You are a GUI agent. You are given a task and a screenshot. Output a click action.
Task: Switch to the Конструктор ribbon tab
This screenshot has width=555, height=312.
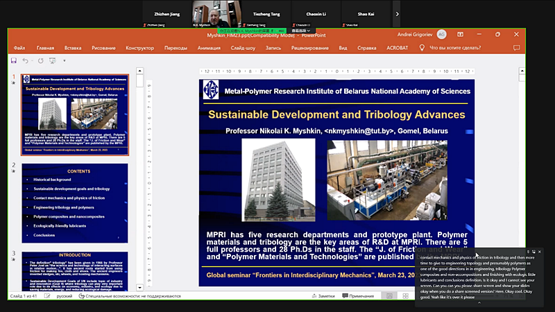pyautogui.click(x=140, y=48)
